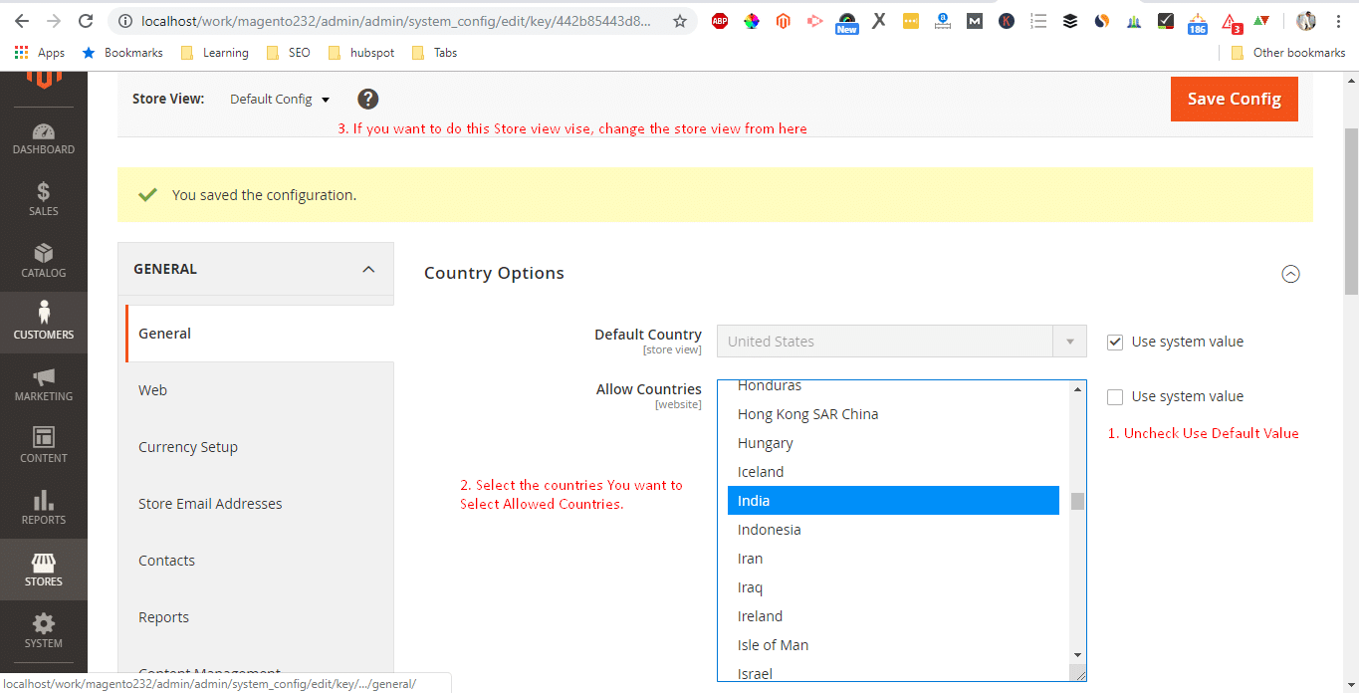The image size is (1359, 693).
Task: Open the Catalog menu in the sidebar
Action: coord(43,261)
